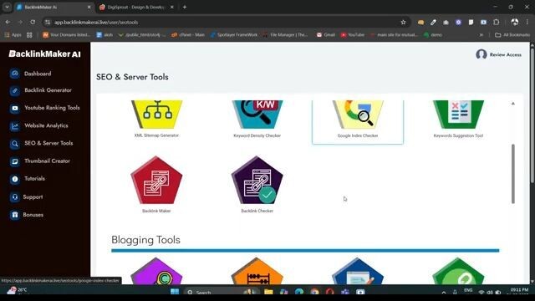Open the Apps bookmark shortcut
The height and width of the screenshot is (301, 535).
[13, 35]
